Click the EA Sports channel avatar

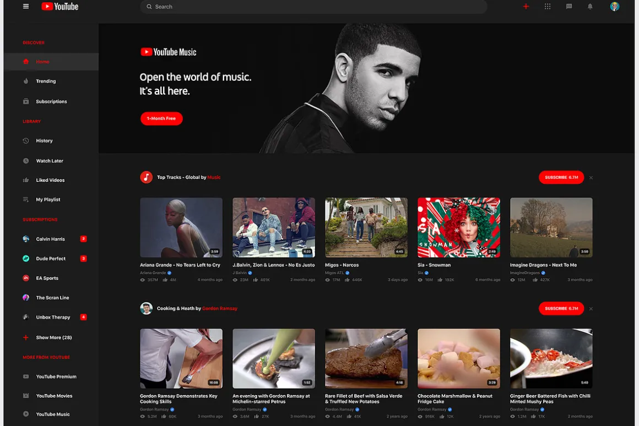(26, 278)
